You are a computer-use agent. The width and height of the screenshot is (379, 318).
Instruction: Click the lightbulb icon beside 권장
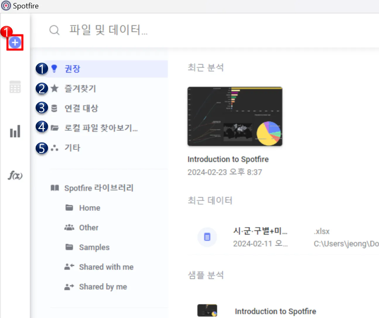tap(54, 69)
